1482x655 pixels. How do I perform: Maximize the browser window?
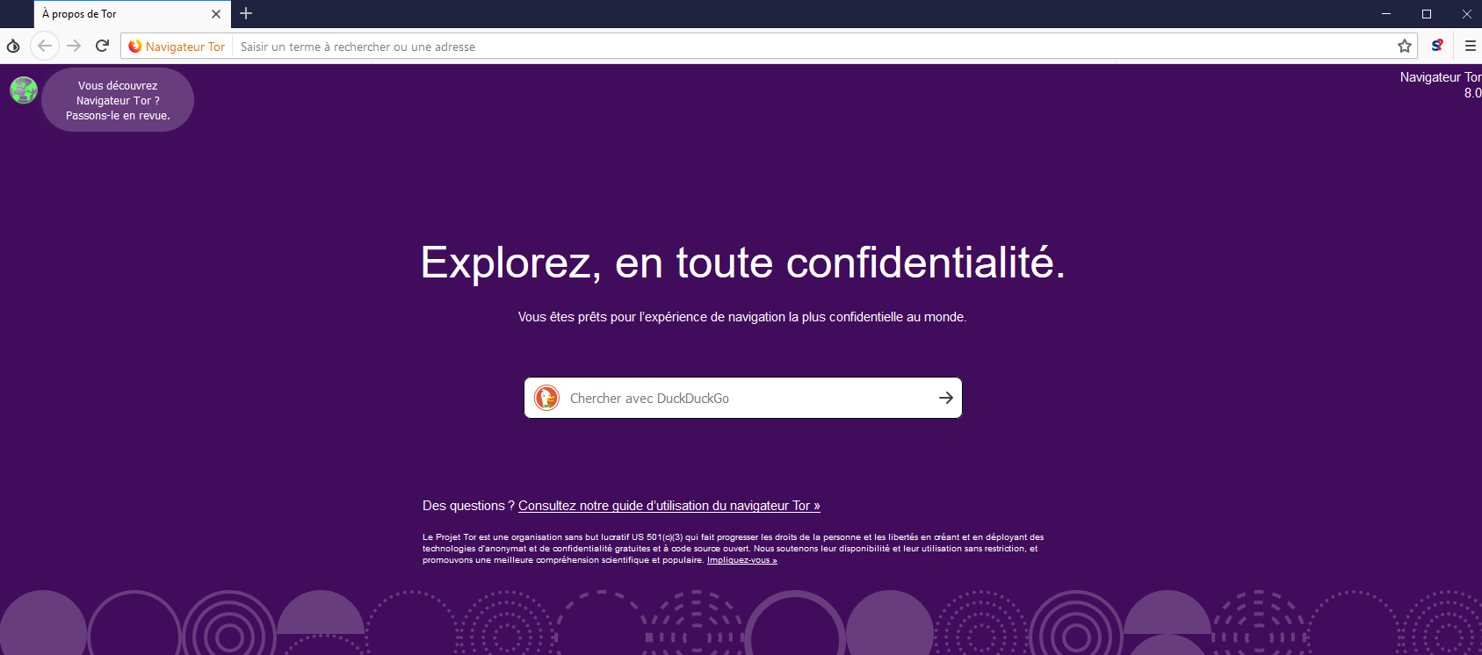(1427, 14)
